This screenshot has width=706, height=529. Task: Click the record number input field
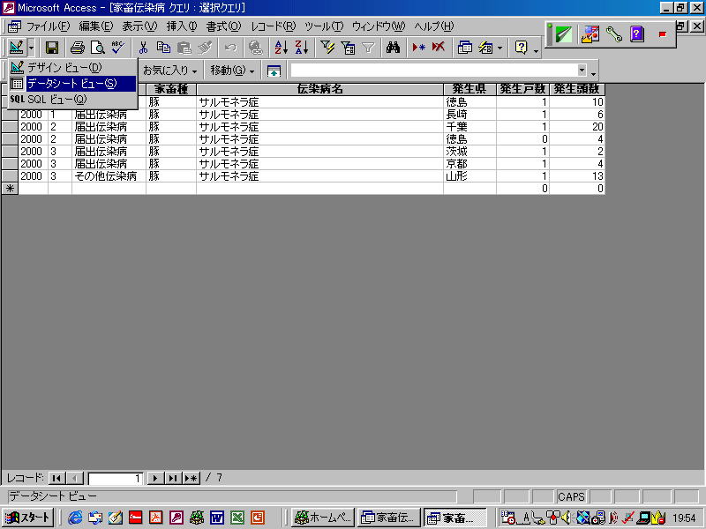[115, 478]
